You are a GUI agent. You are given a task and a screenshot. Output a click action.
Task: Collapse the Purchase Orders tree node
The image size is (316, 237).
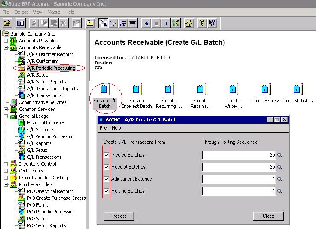tap(6, 185)
